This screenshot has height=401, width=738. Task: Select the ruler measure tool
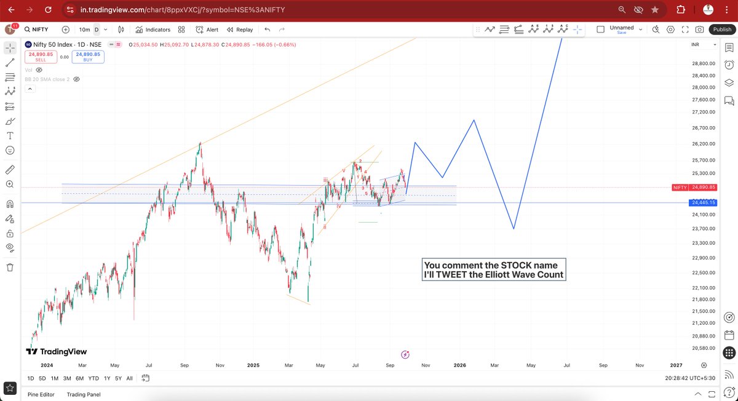point(10,169)
